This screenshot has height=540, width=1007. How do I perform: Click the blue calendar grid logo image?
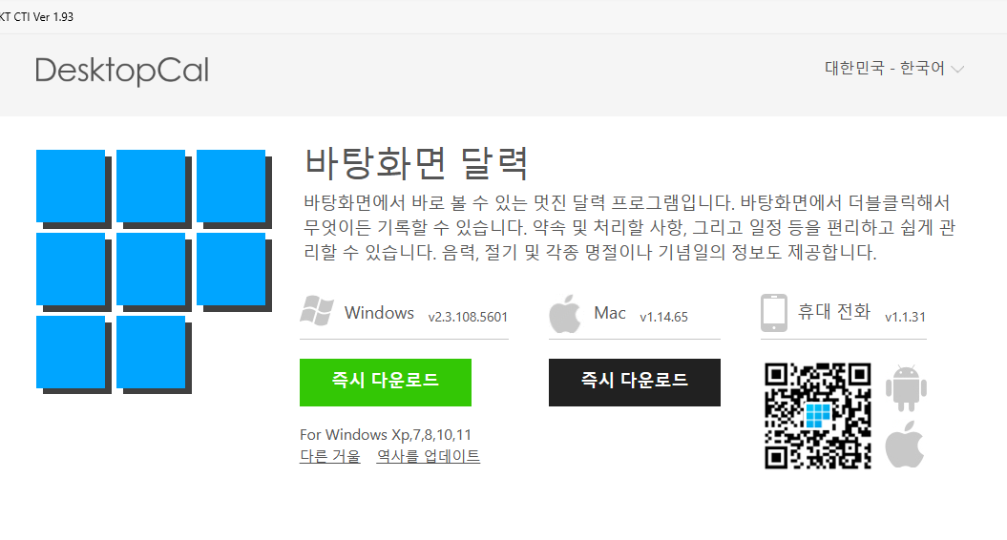pos(154,272)
